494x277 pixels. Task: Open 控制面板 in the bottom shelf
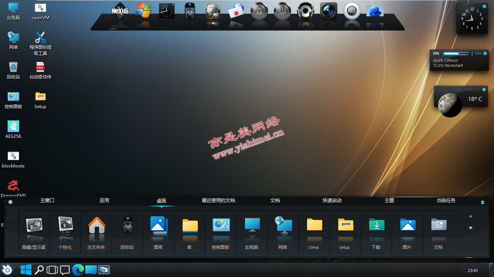pos(221,232)
